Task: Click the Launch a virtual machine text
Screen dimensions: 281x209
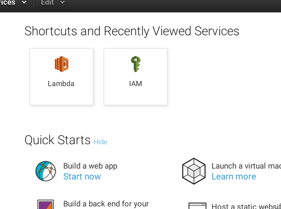Action: tap(246, 166)
